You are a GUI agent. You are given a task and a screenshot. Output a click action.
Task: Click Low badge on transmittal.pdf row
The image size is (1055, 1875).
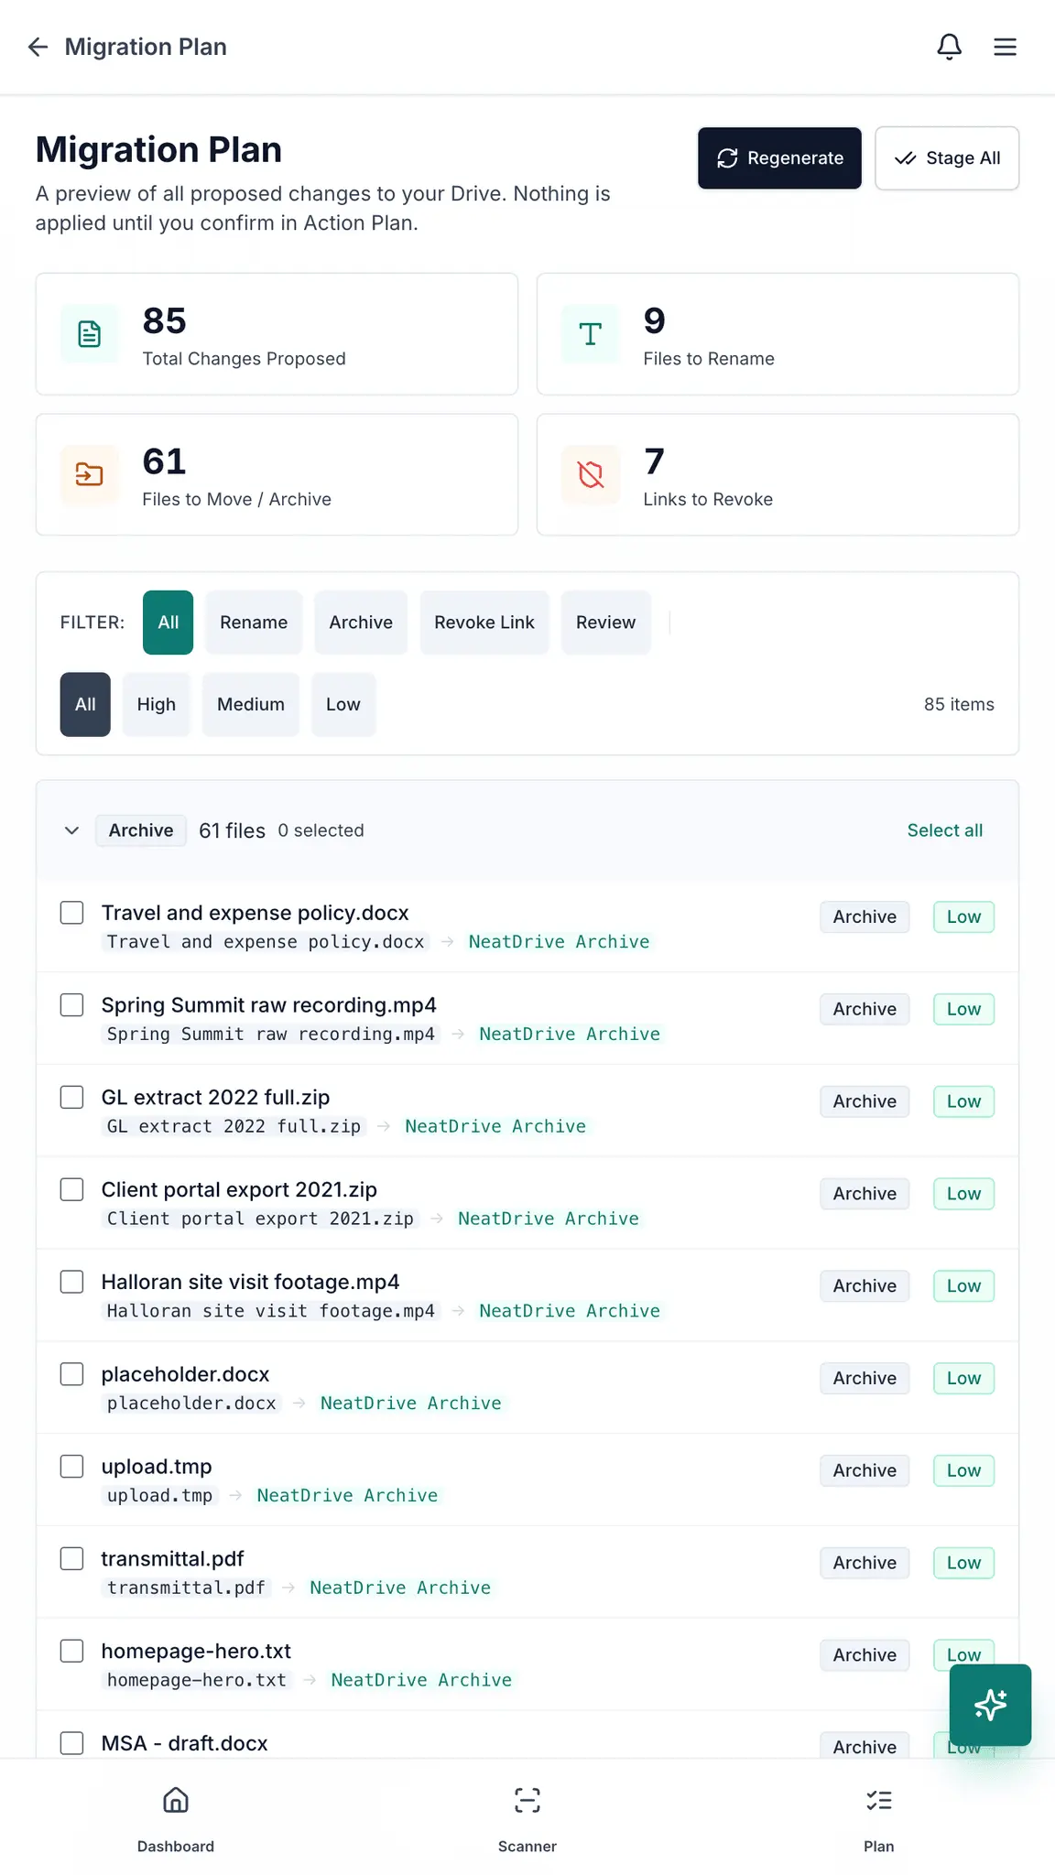click(x=963, y=1563)
